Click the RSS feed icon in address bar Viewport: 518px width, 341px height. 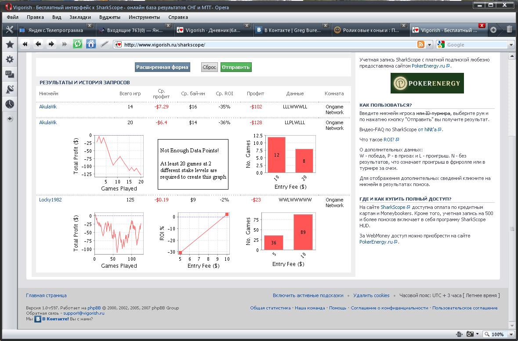click(420, 45)
